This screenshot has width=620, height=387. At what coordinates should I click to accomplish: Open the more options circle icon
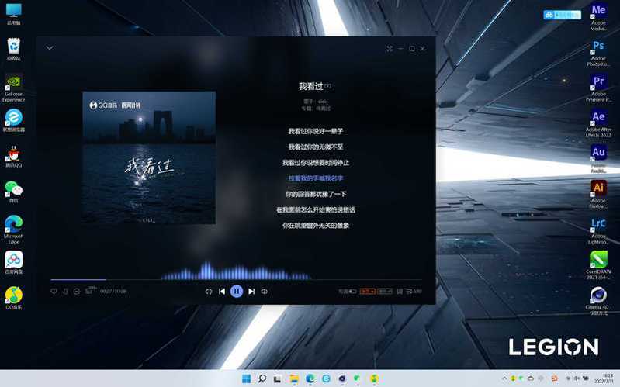tap(77, 292)
